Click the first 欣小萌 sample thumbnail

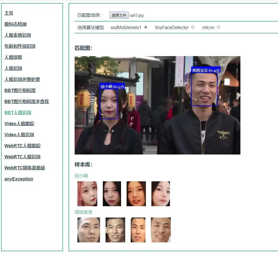point(87,193)
